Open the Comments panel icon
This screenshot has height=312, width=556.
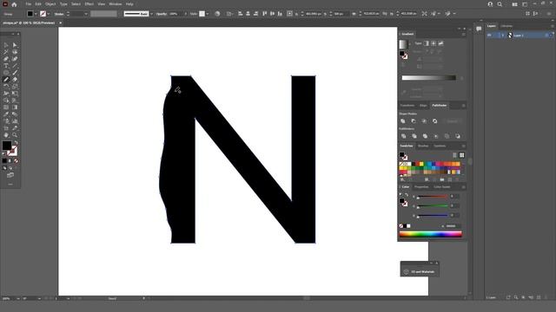[x=479, y=29]
